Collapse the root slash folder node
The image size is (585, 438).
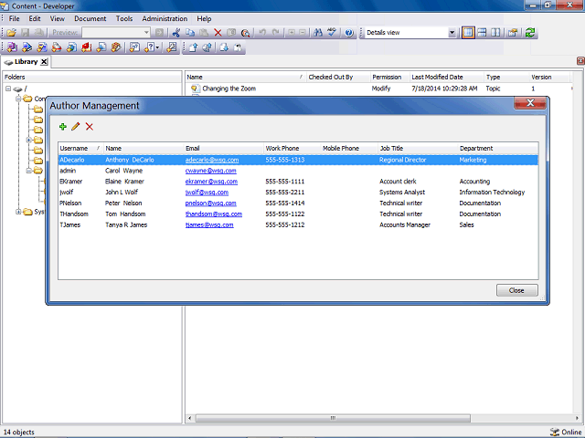[x=8, y=89]
